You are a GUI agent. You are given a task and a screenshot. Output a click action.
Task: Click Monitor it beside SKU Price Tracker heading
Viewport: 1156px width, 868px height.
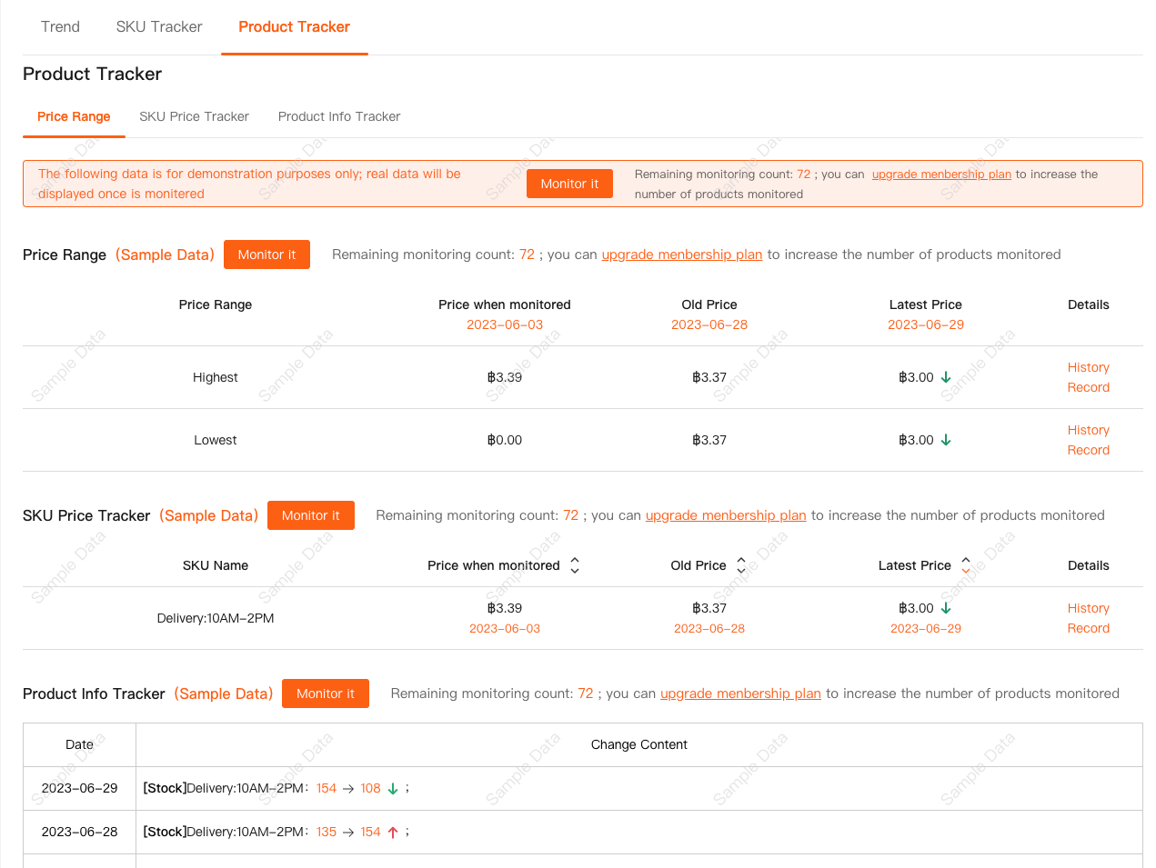(x=310, y=515)
